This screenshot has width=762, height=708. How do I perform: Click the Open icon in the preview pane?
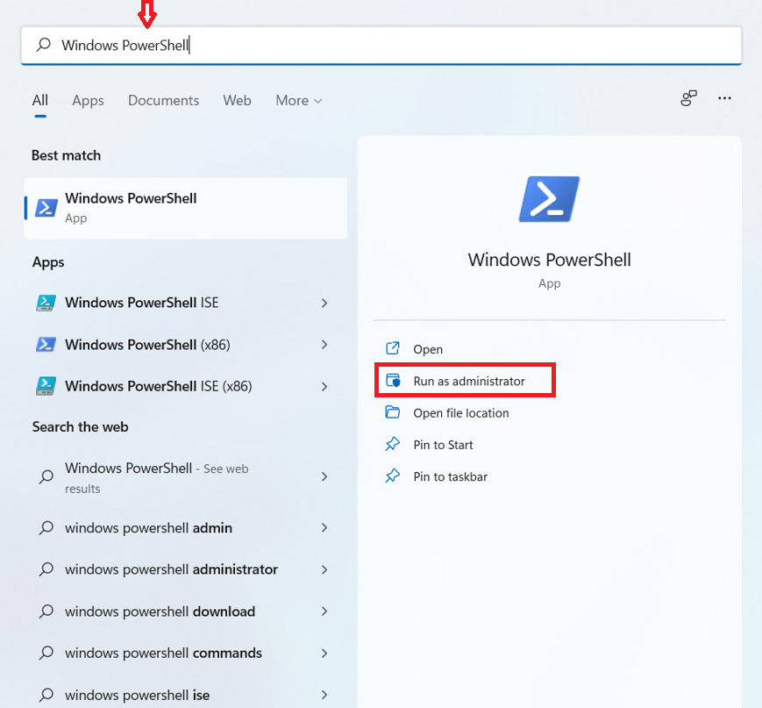coord(392,348)
